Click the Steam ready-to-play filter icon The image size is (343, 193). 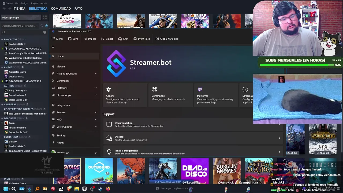point(46,26)
